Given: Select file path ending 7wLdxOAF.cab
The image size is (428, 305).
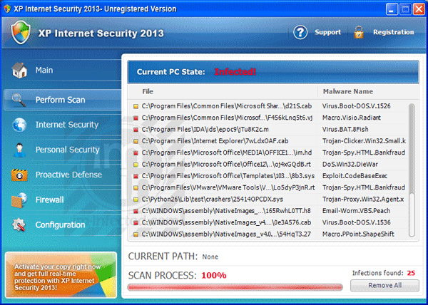Looking at the screenshot, I should click(215, 141).
